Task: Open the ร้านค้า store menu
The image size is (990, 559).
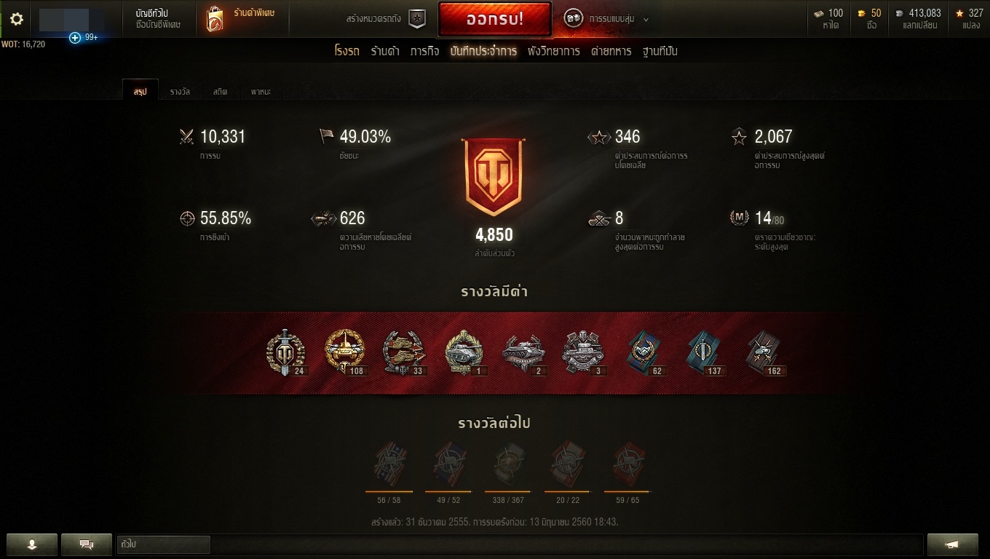Action: pos(385,51)
